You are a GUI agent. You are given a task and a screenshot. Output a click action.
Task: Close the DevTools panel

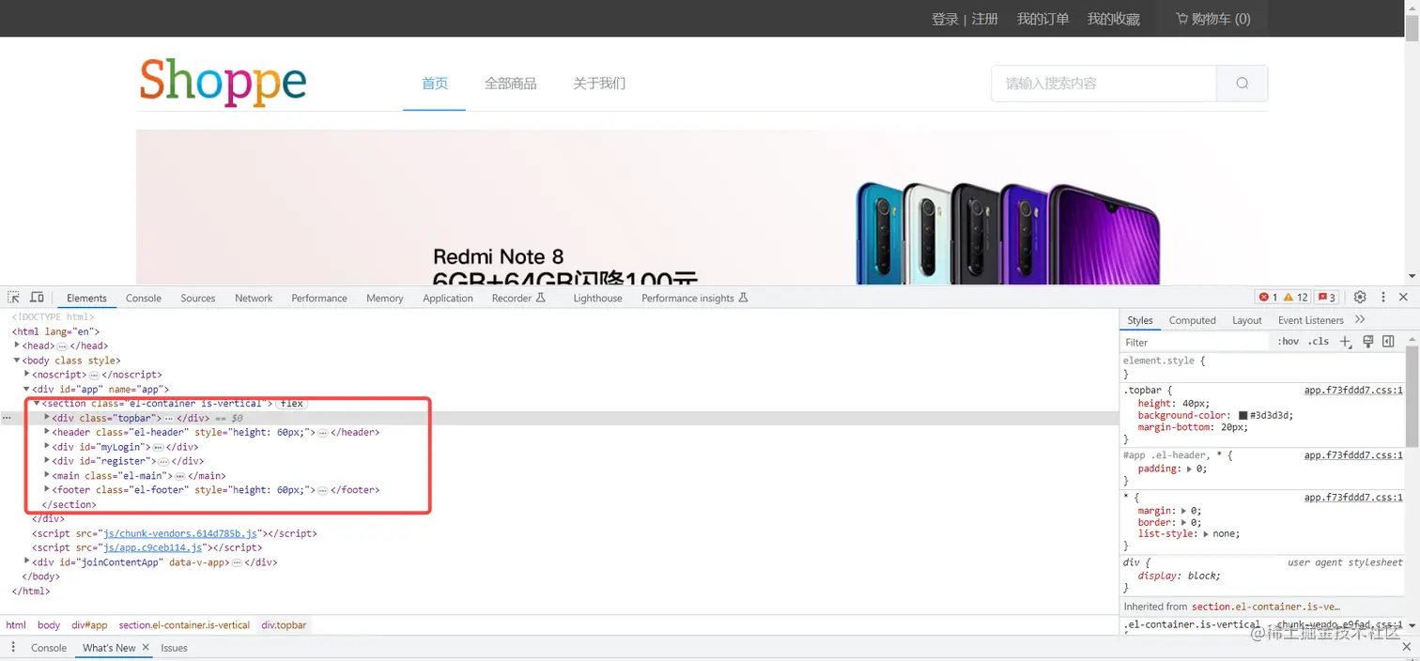(1403, 298)
